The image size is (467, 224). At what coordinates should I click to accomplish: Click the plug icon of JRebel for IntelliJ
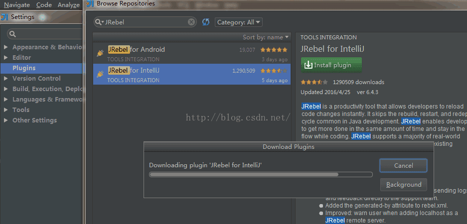coord(100,74)
